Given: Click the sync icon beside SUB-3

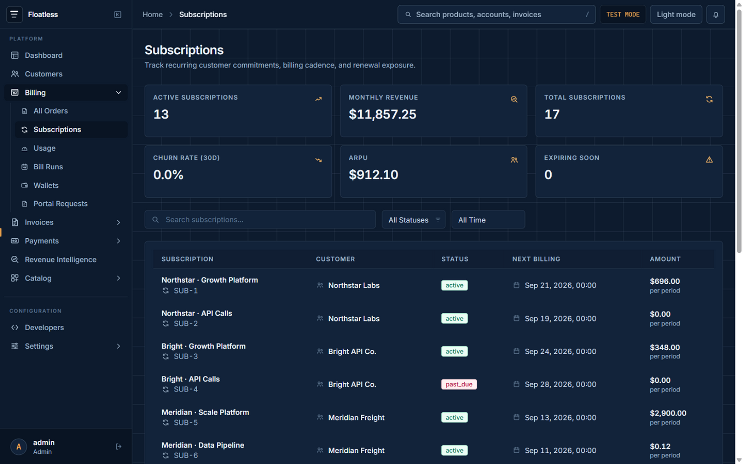Looking at the screenshot, I should (165, 356).
